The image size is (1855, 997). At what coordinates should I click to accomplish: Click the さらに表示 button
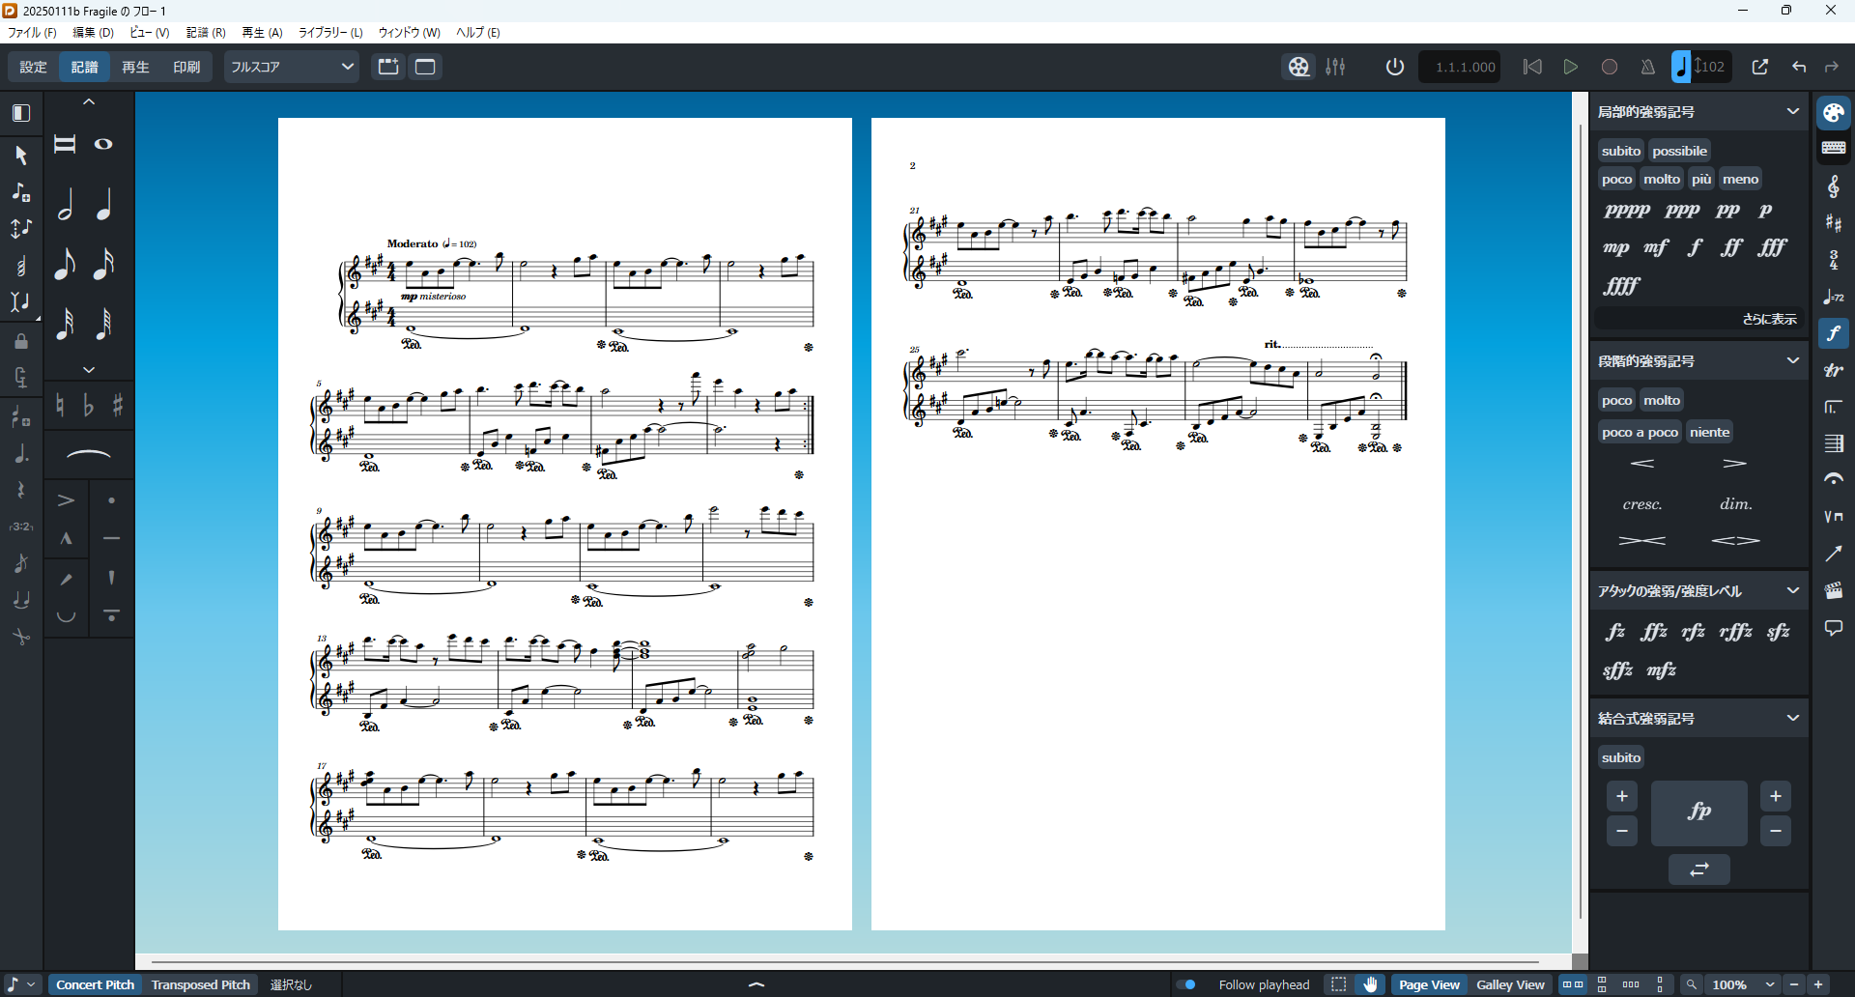[x=1768, y=319]
